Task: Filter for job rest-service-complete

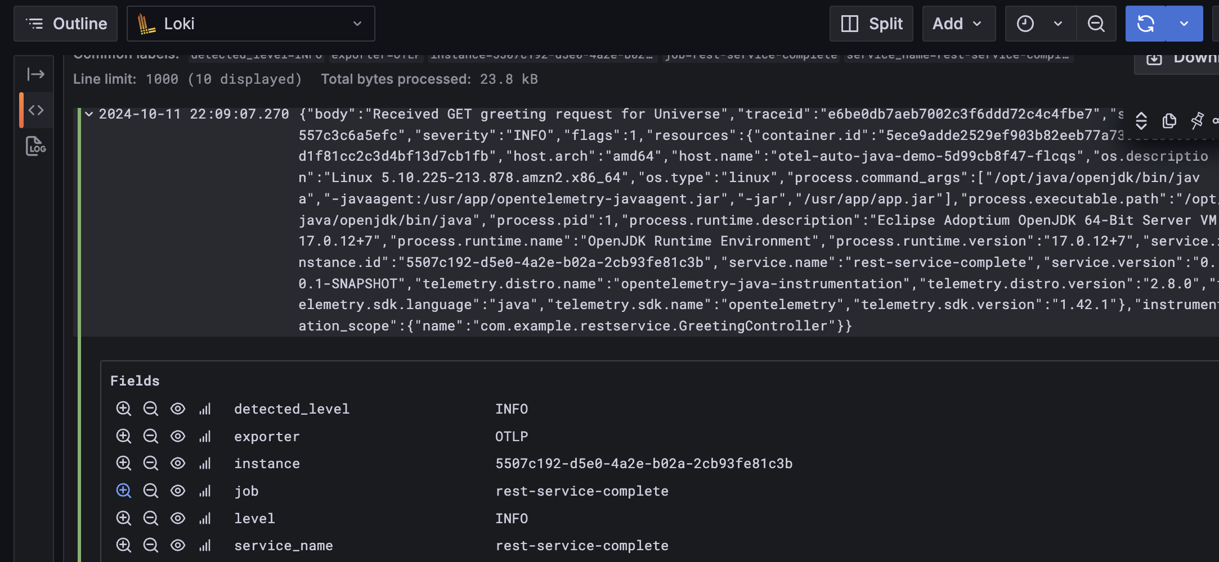Action: pyautogui.click(x=124, y=491)
